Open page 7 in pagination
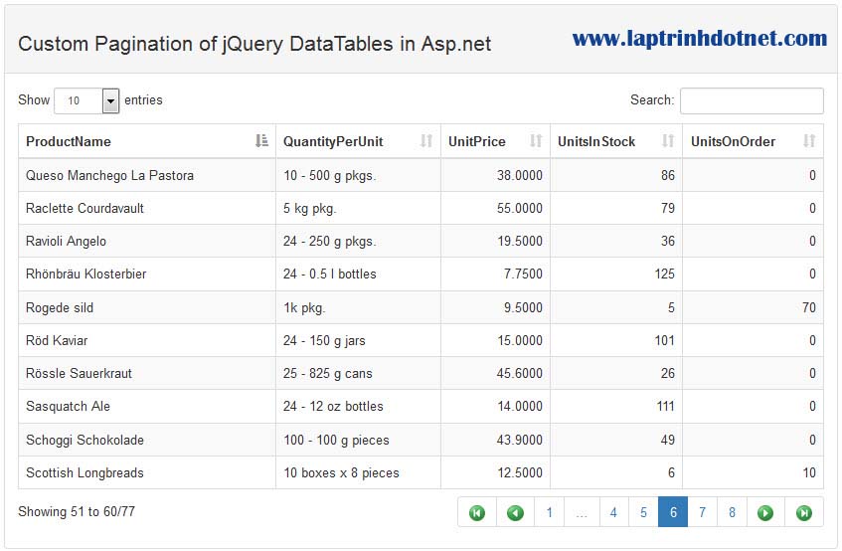The width and height of the screenshot is (842, 551). pos(703,513)
